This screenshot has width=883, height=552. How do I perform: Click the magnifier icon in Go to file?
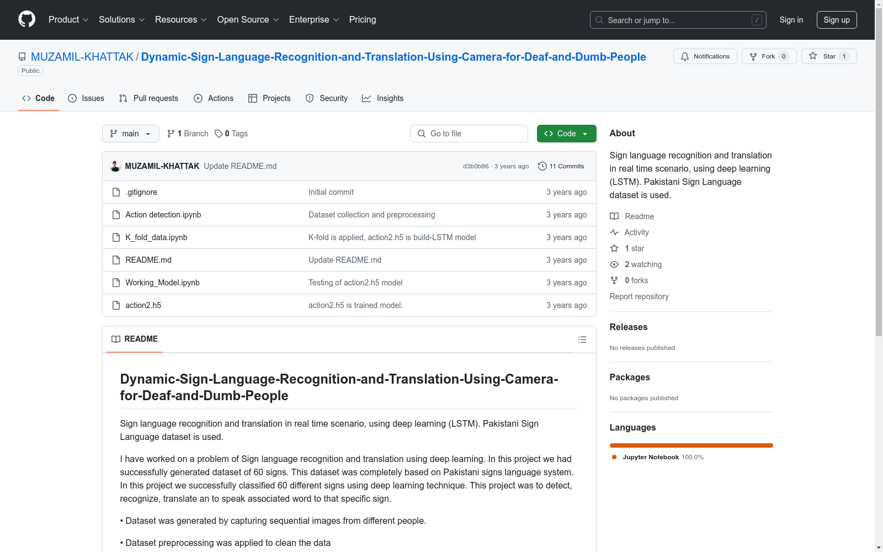(x=422, y=134)
